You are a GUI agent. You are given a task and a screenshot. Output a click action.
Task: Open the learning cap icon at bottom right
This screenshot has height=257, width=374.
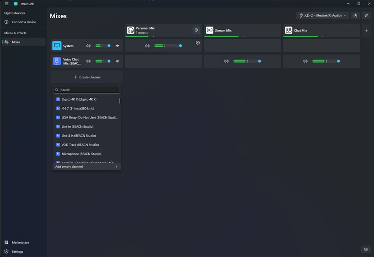coord(366,249)
